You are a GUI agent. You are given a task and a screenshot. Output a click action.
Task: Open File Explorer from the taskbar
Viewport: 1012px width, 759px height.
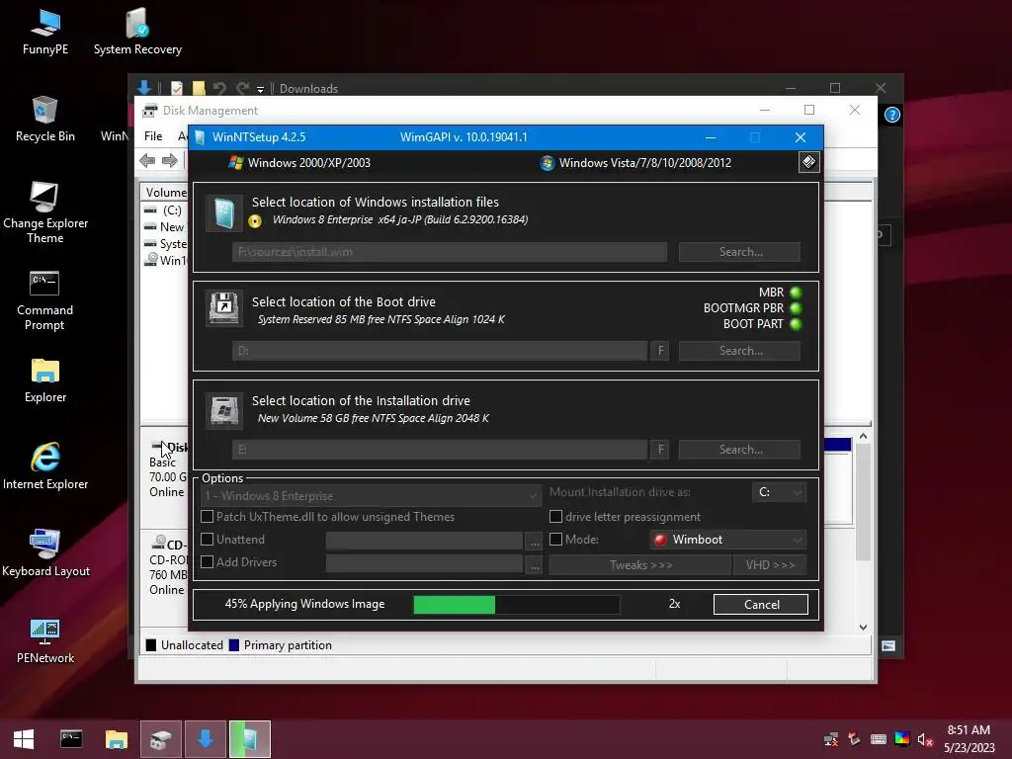(117, 739)
